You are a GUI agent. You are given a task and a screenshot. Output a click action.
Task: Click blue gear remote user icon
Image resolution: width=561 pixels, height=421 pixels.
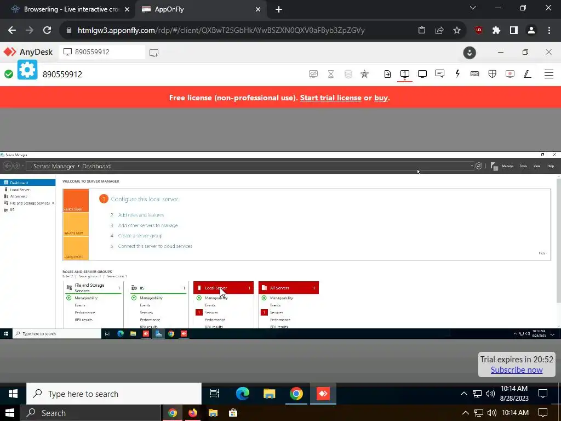(x=27, y=70)
